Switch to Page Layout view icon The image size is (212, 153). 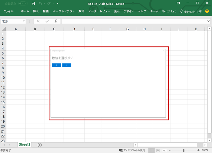point(158,150)
